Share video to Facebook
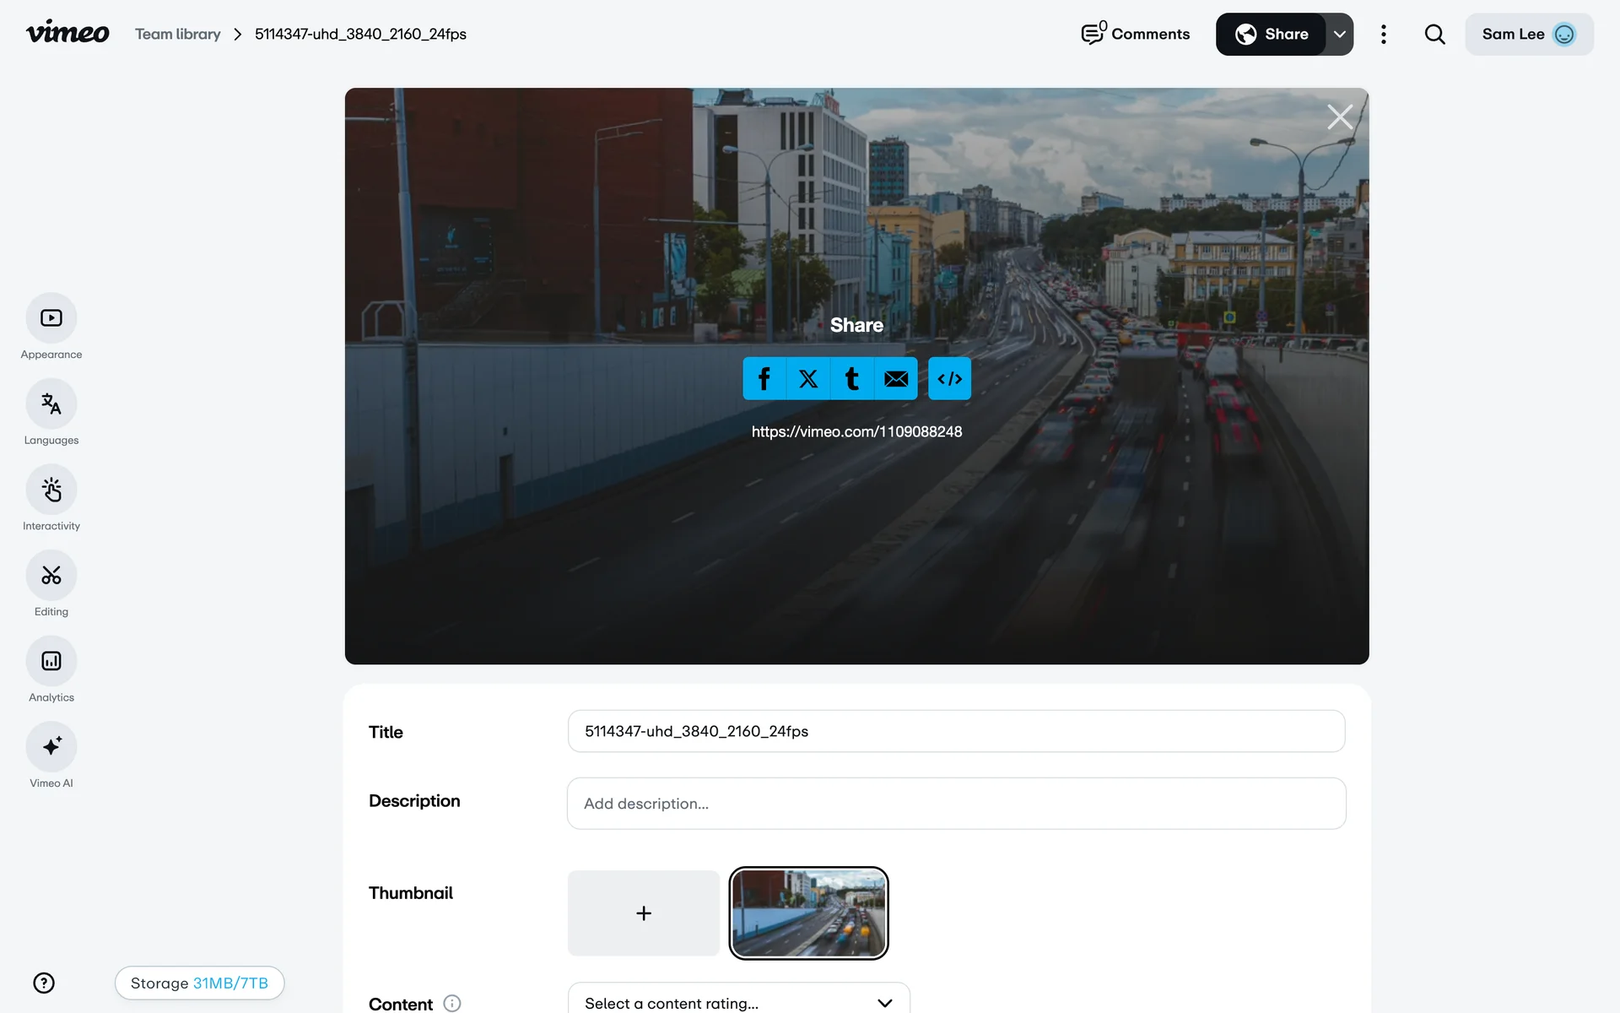 click(764, 379)
